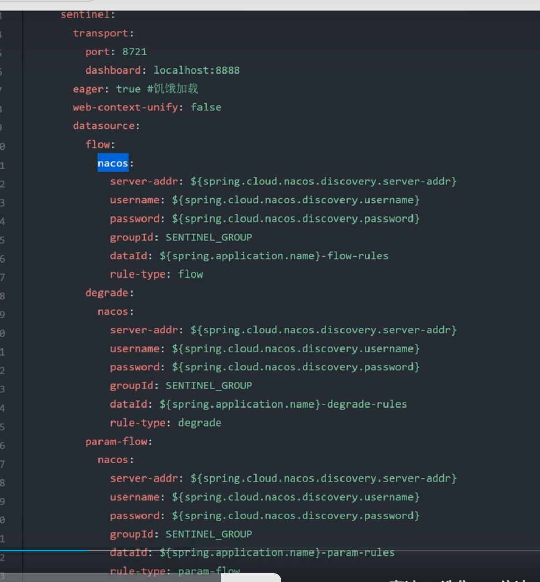
Task: Click 'password' key under degrade section
Action: point(135,367)
